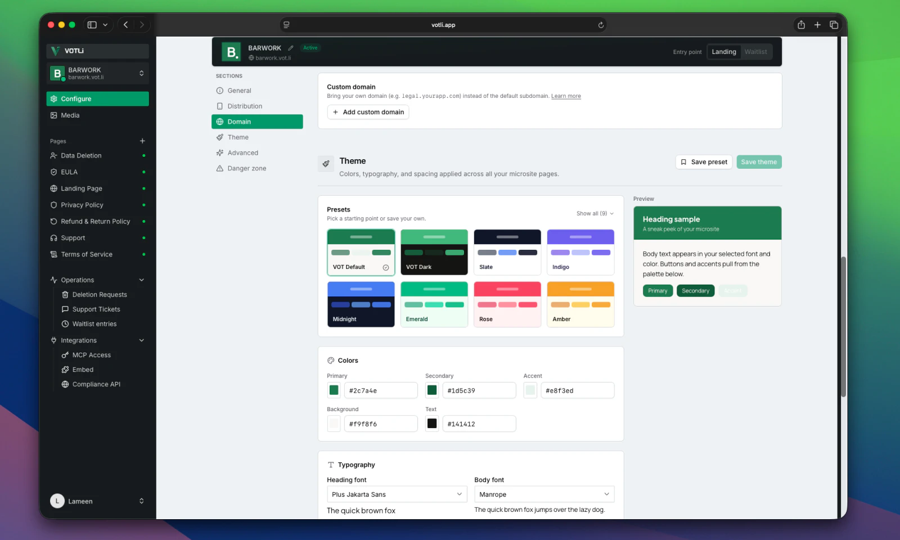Open the BARWORK workspace switcher

pyautogui.click(x=97, y=74)
